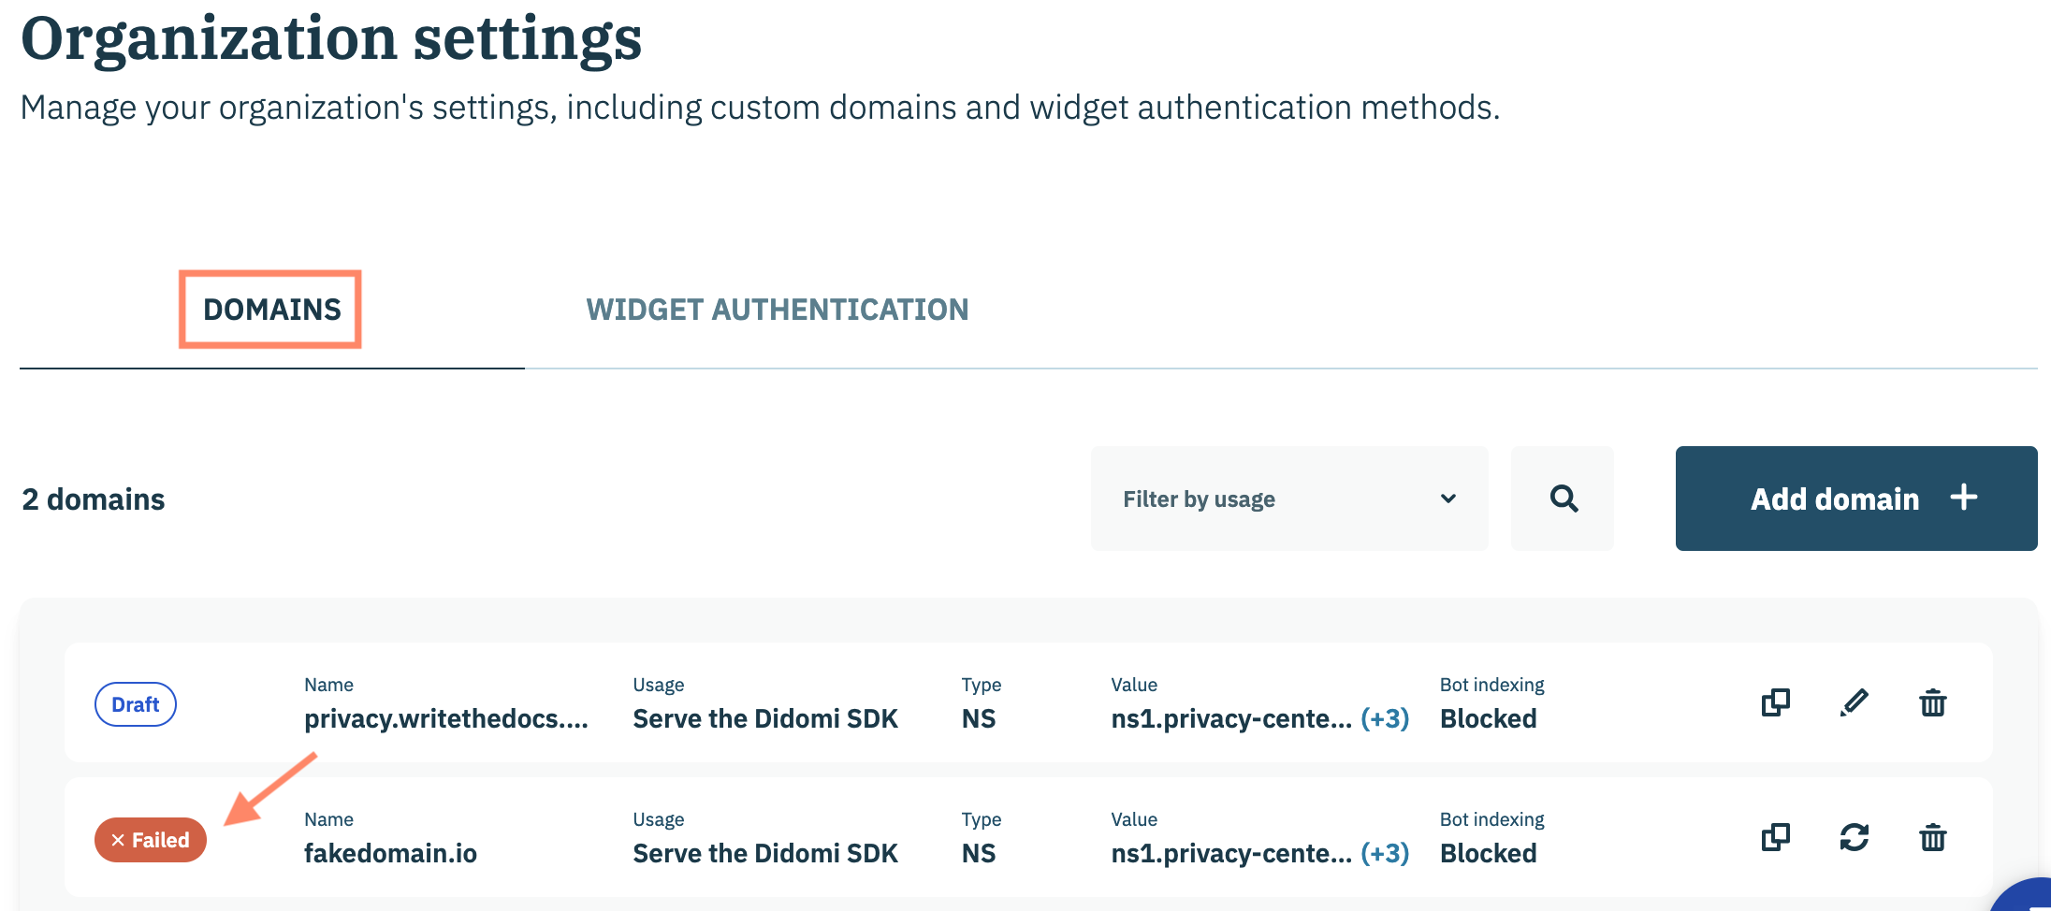This screenshot has width=2051, height=911.
Task: Retry verification for fakedomain.io
Action: tap(1854, 837)
